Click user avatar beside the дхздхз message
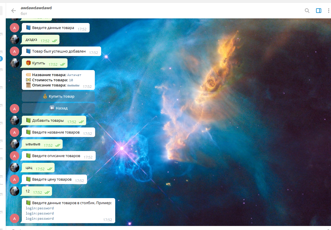The image size is (331, 230). pos(15,40)
